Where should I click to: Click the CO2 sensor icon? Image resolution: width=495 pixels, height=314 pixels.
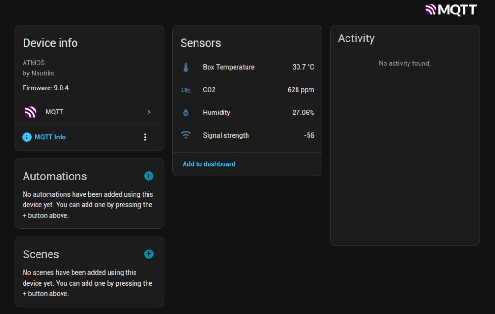pyautogui.click(x=186, y=90)
